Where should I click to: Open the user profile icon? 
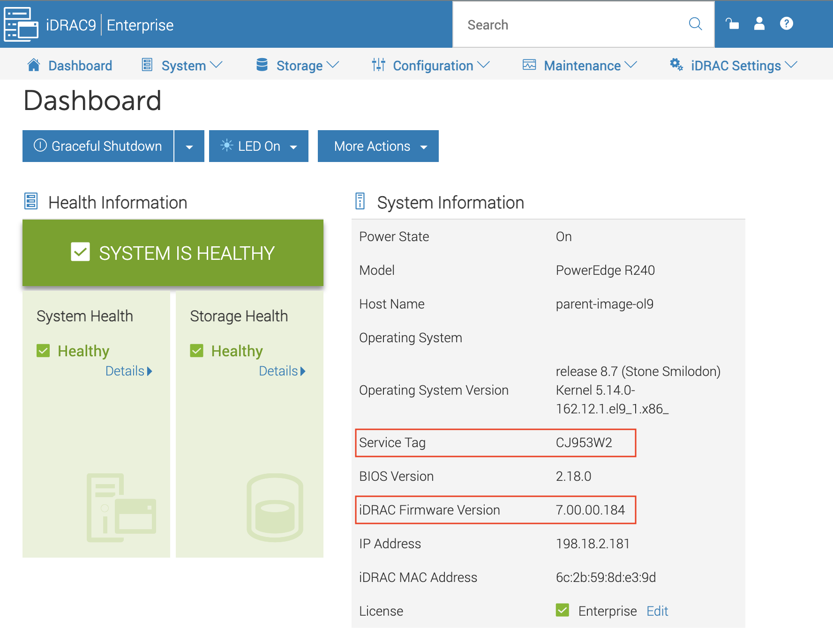coord(759,23)
